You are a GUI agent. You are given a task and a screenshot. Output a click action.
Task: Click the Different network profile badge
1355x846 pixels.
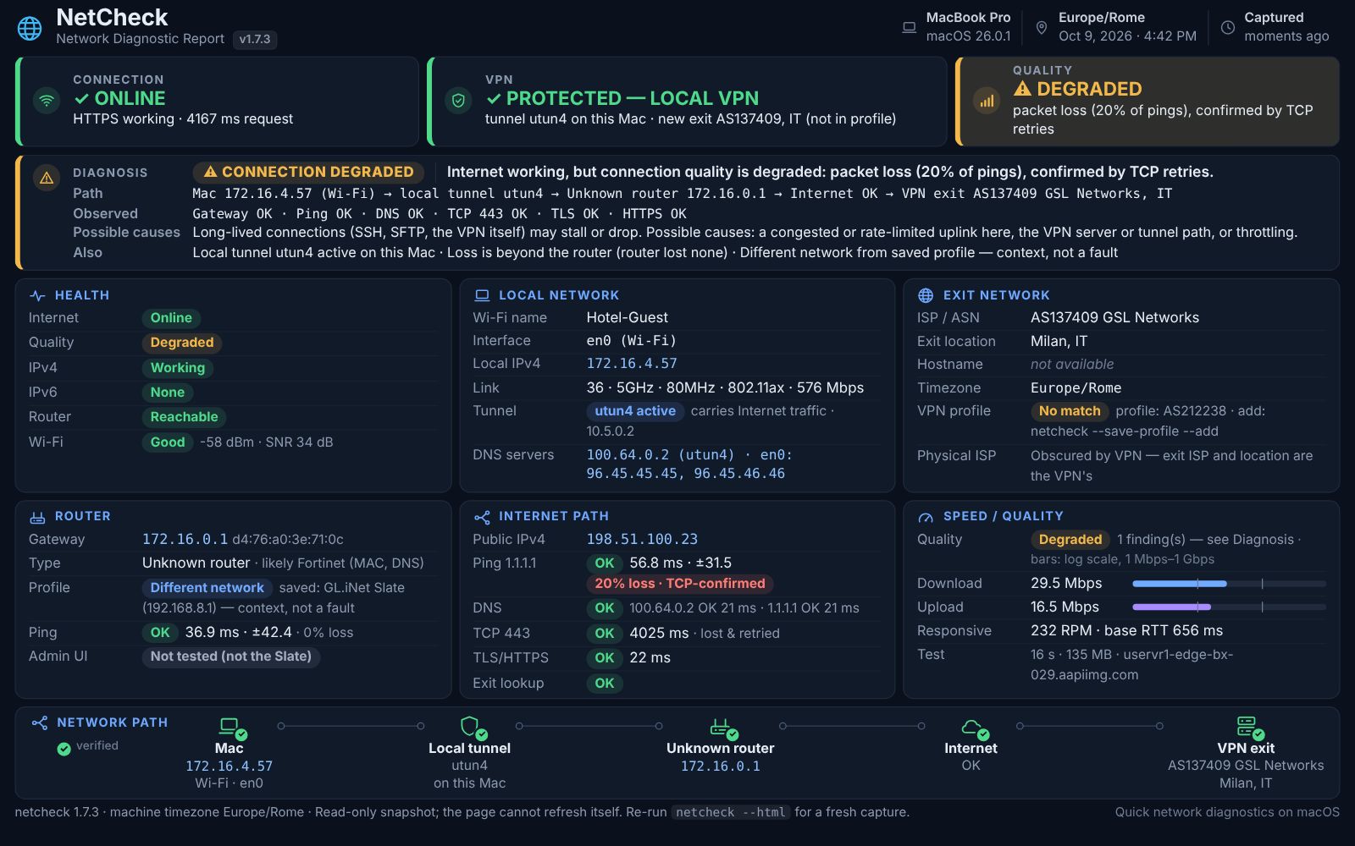pos(207,588)
